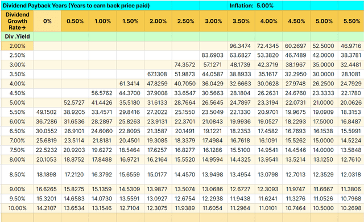Click the cell showing 52.5000
This screenshot has height=222, width=364.
pos(324,46)
